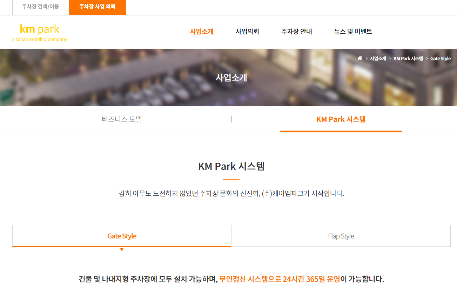Open the 사업의뢰 menu item

coord(247,32)
